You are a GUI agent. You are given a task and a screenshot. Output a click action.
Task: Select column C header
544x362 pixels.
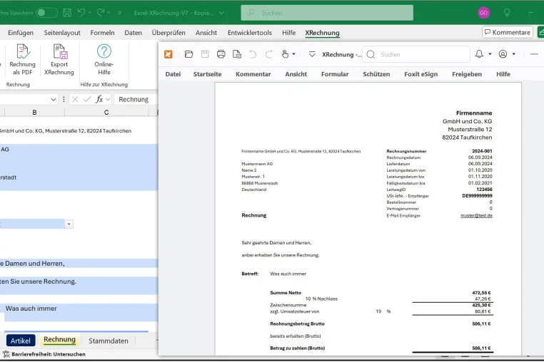click(106, 113)
